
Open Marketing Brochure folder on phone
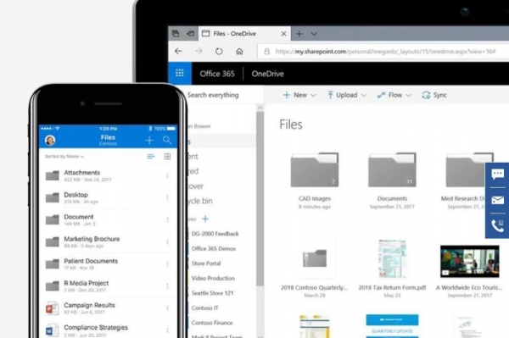(x=108, y=241)
